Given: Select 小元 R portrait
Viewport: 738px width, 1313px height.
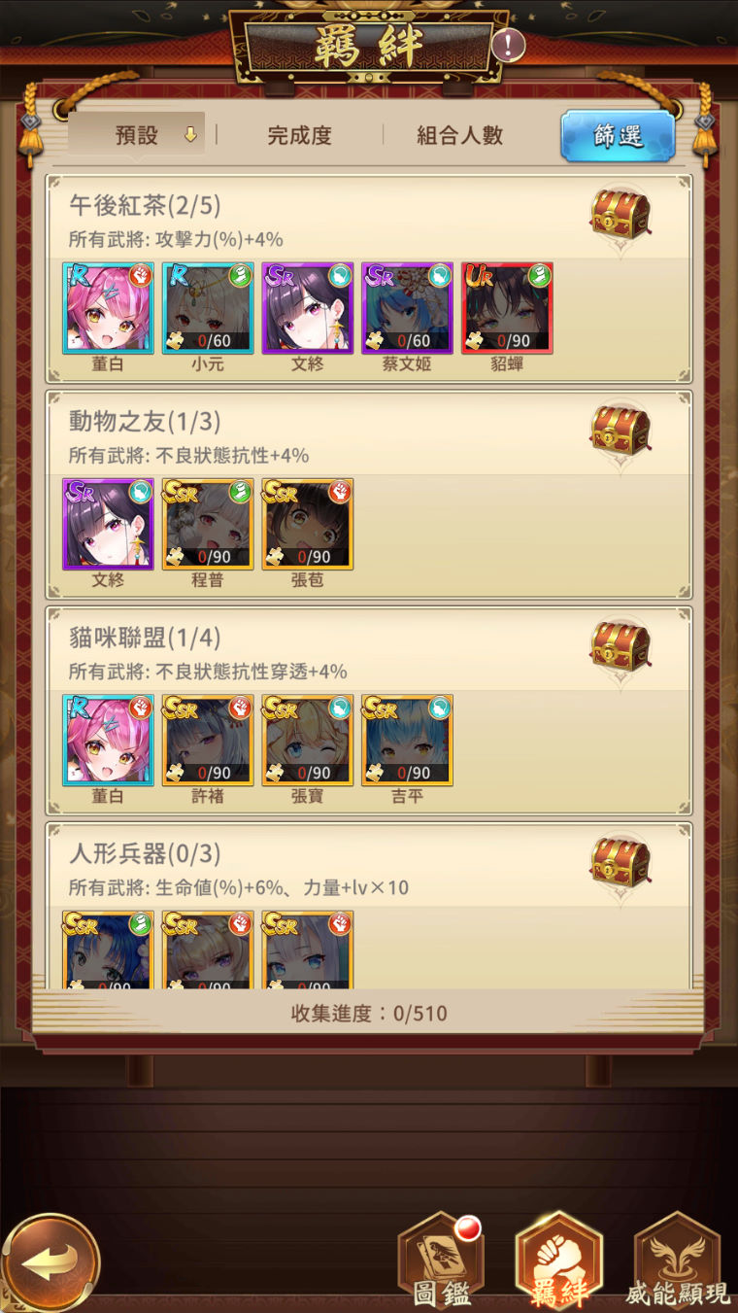Looking at the screenshot, I should tap(208, 308).
